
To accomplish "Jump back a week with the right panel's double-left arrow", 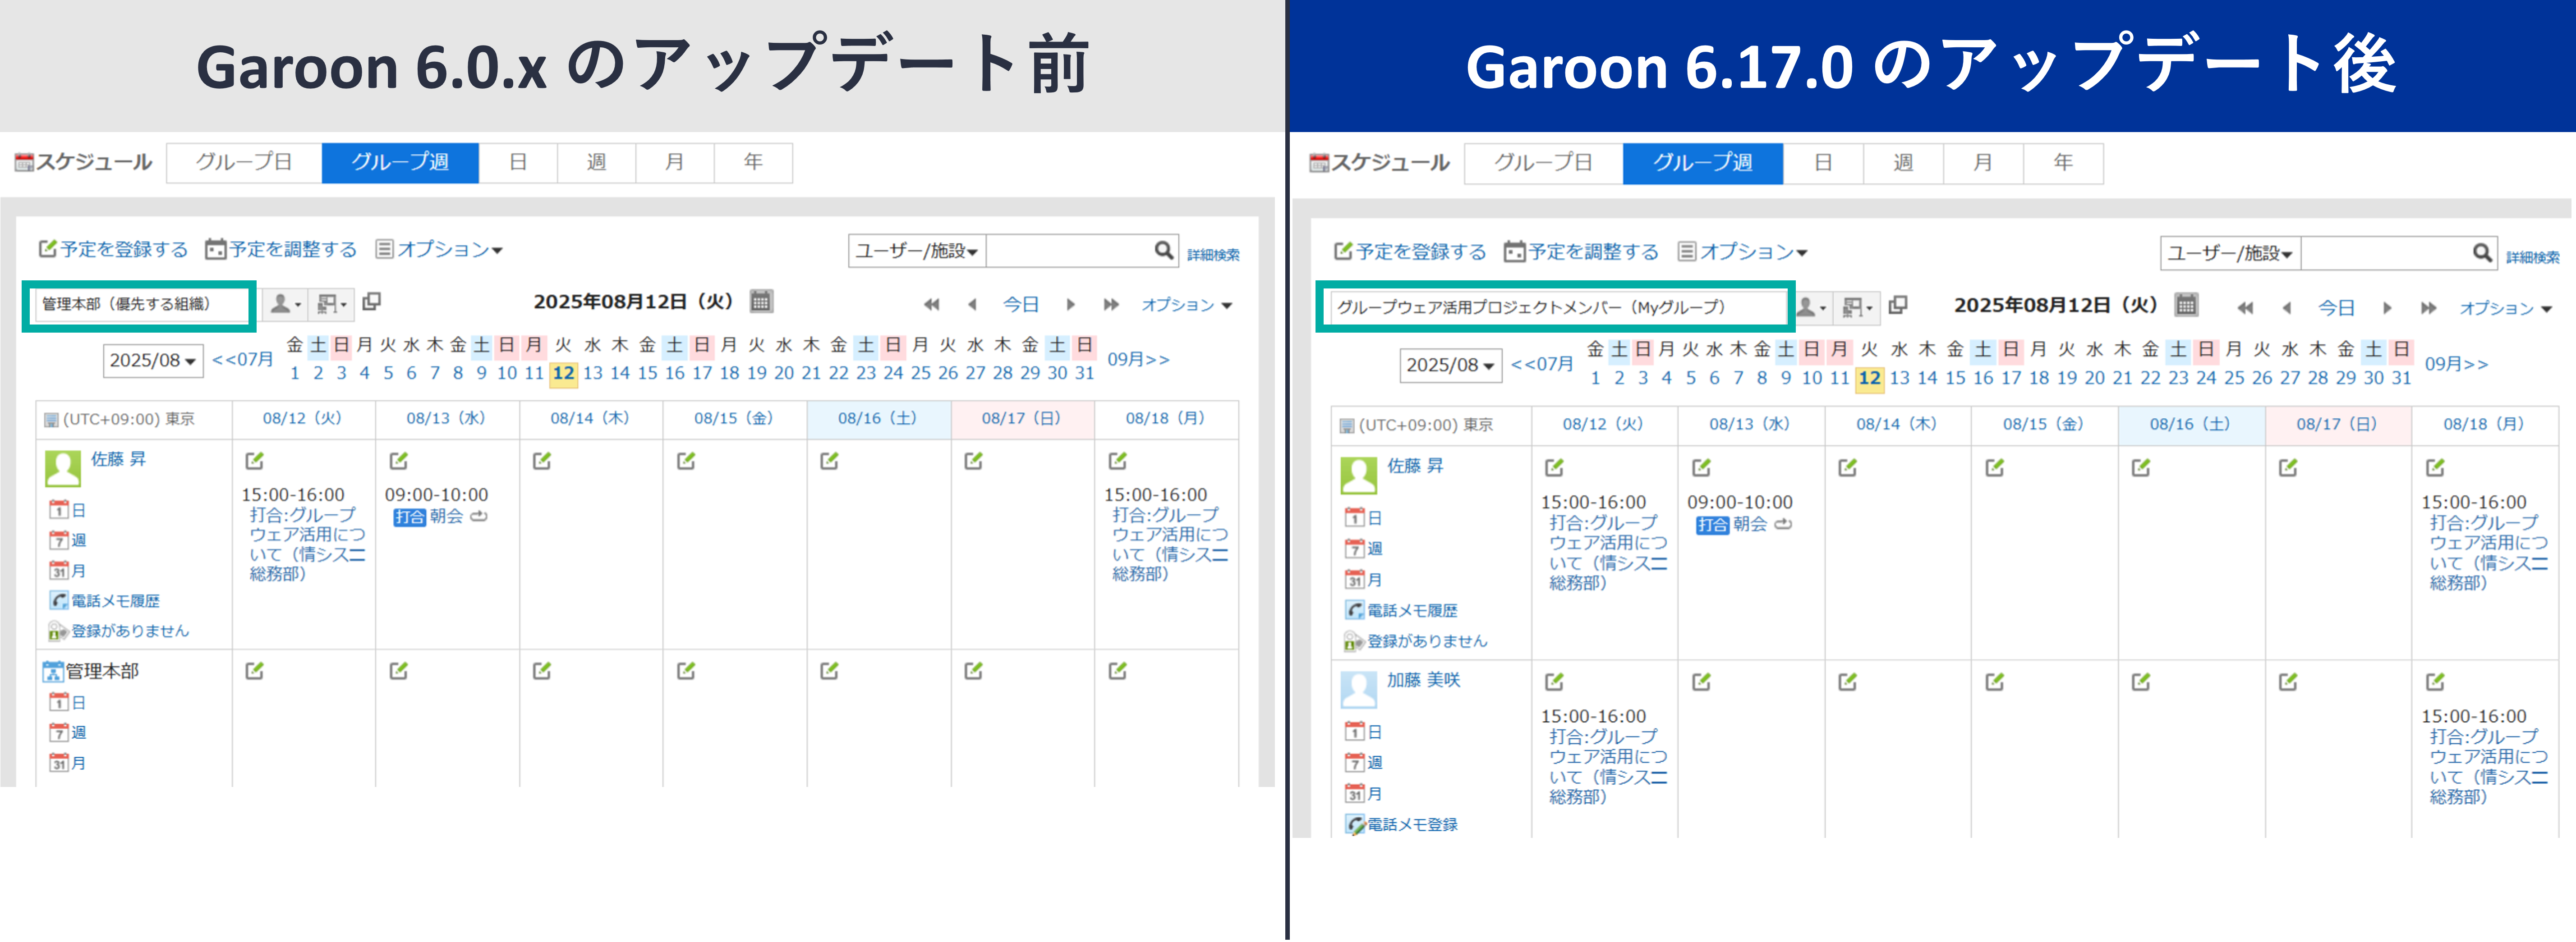I will [x=2245, y=308].
